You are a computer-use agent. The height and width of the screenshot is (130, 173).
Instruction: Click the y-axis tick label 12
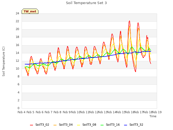coord(17,61)
